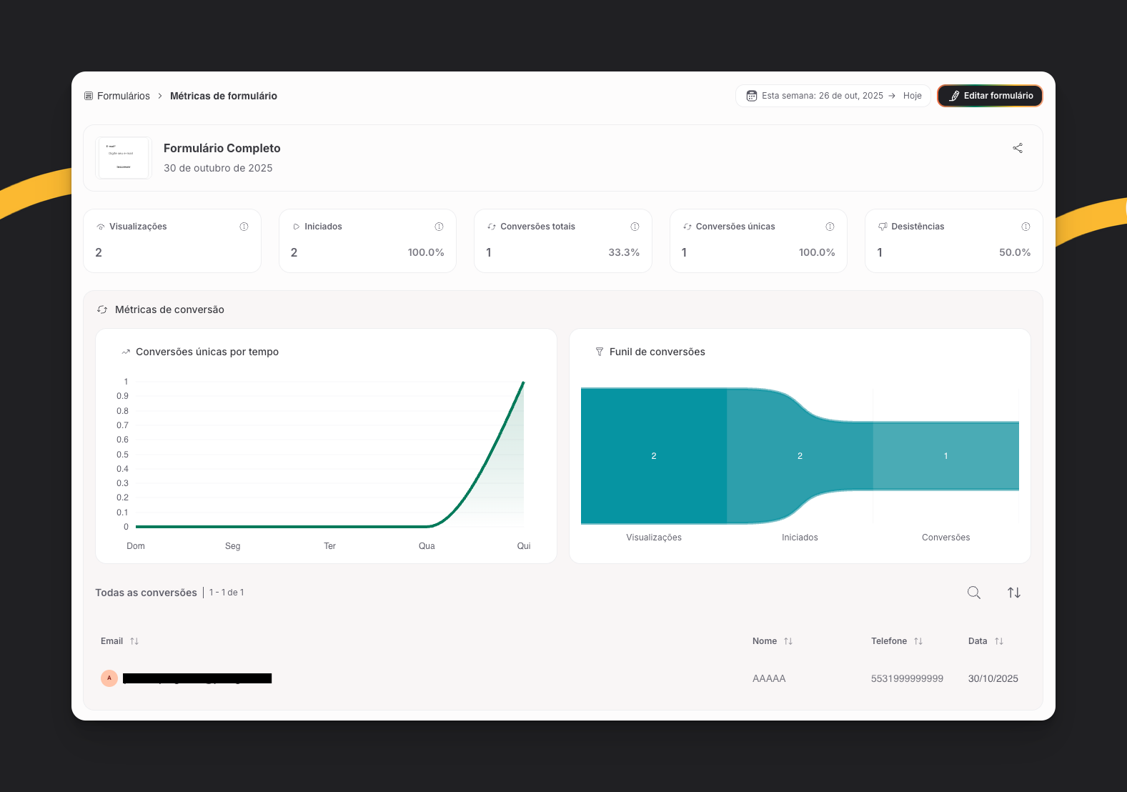Viewport: 1127px width, 792px height.
Task: Click info icon on Desistências card
Action: point(1026,227)
